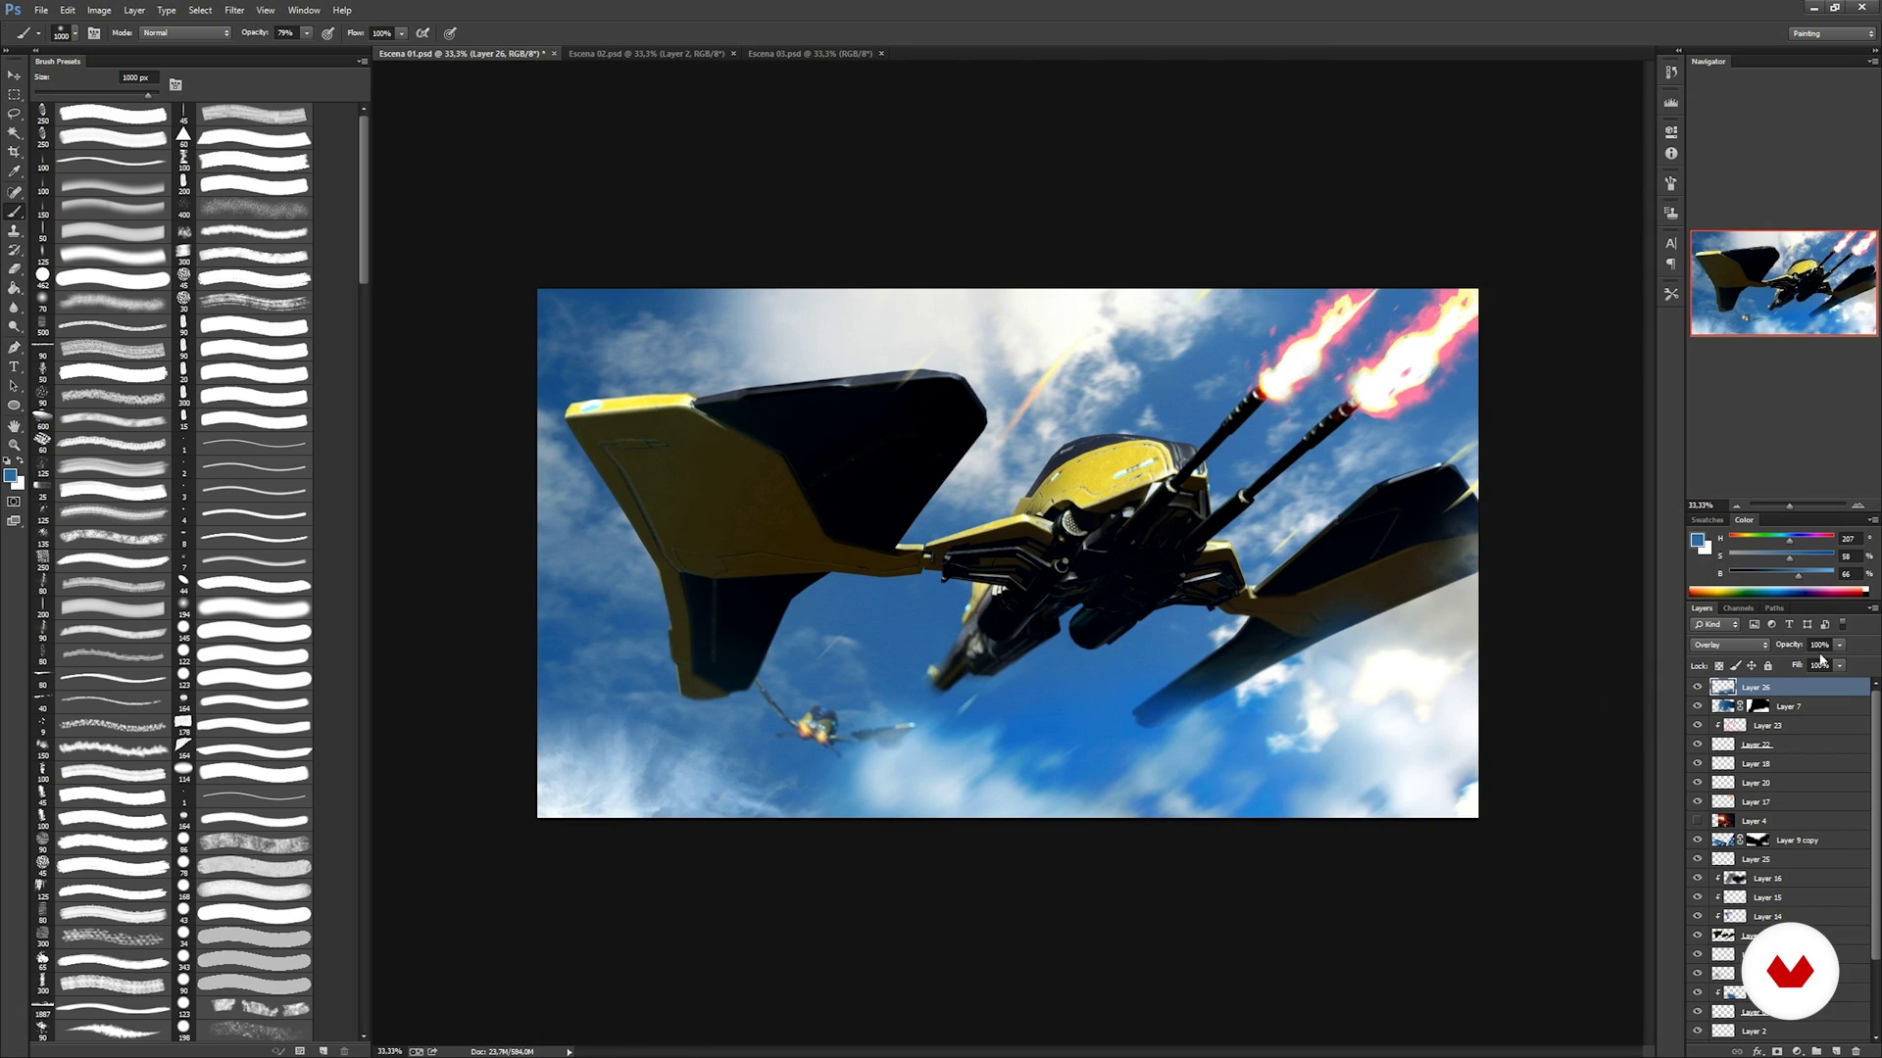
Task: Open the Filter menu
Action: [x=234, y=10]
